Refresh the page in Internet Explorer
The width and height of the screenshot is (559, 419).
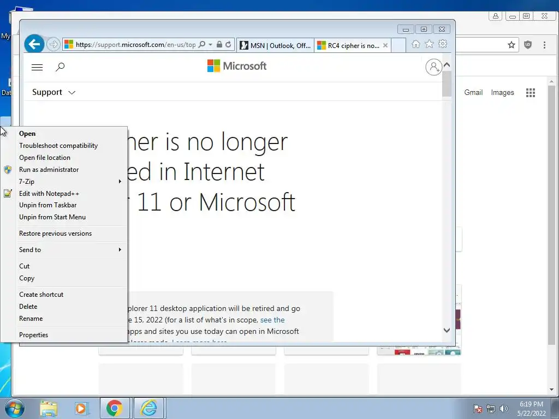228,45
